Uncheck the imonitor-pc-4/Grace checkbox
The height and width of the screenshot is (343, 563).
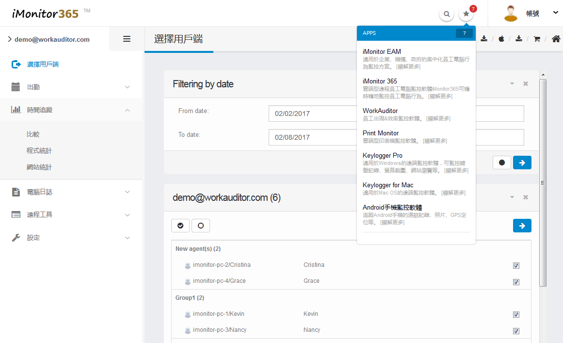[516, 282]
